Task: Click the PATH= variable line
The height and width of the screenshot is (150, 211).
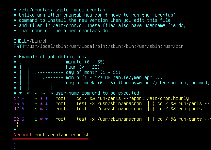Action: coord(99,46)
